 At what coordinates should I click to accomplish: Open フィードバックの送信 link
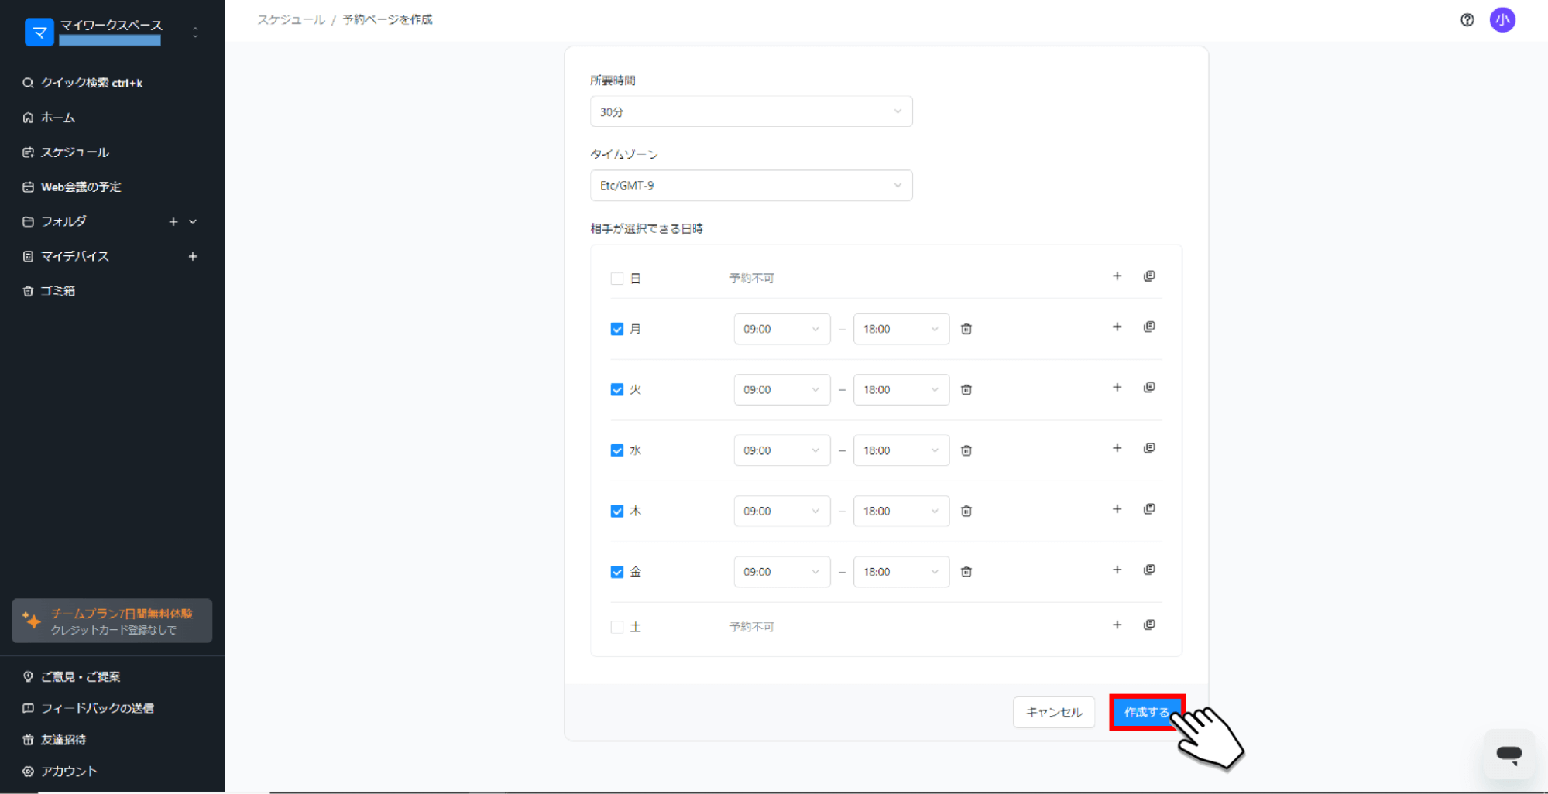coord(88,708)
